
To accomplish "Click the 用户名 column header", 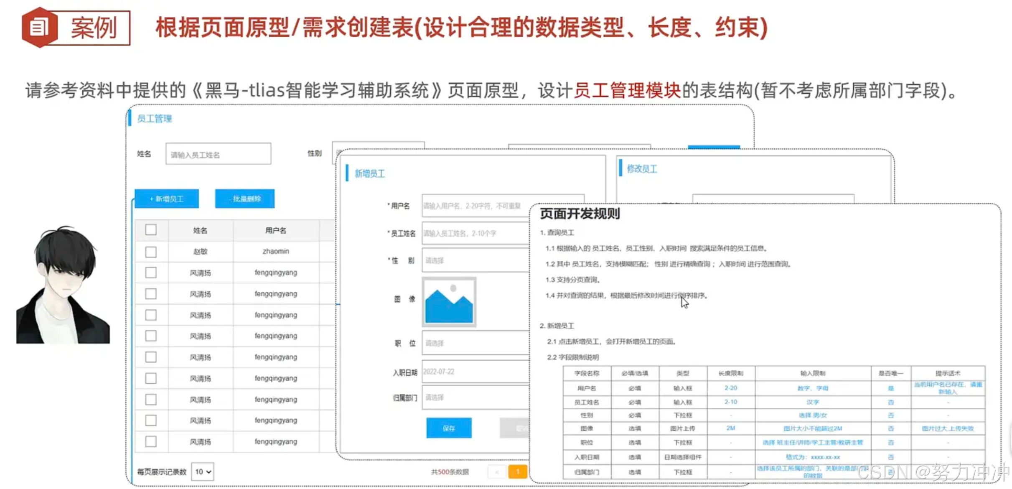I will [276, 230].
